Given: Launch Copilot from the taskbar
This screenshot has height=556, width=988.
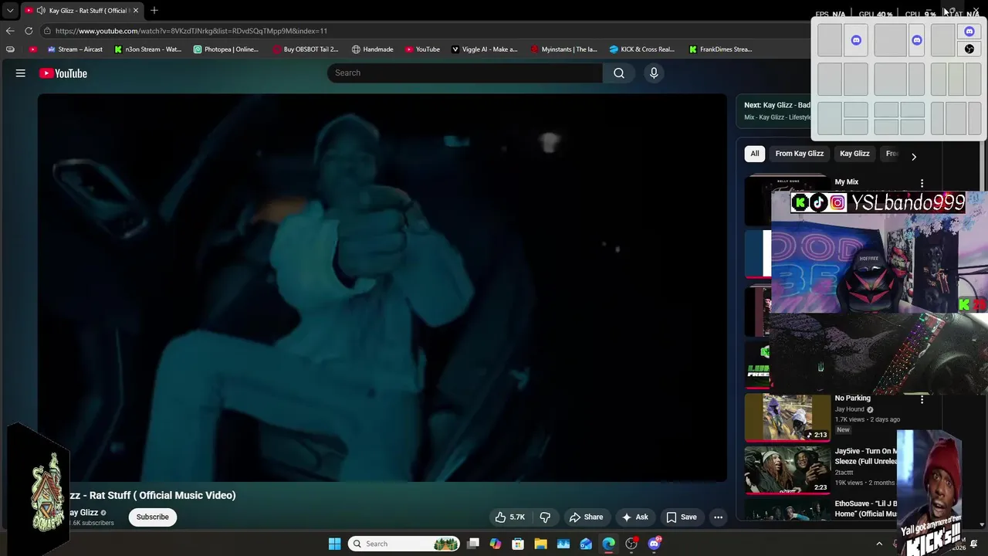Looking at the screenshot, I should [x=496, y=544].
